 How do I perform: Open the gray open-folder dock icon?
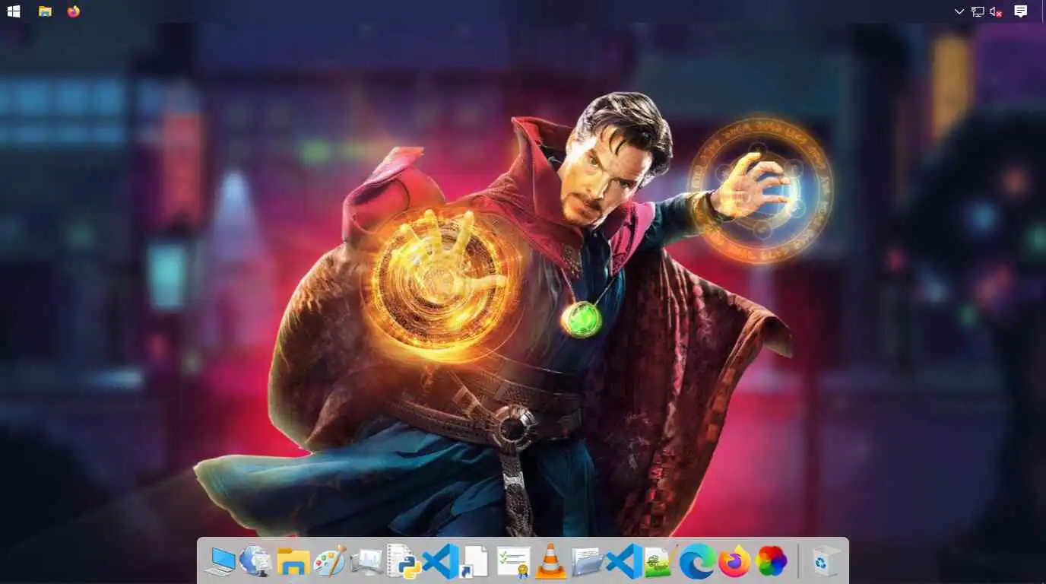tap(587, 562)
